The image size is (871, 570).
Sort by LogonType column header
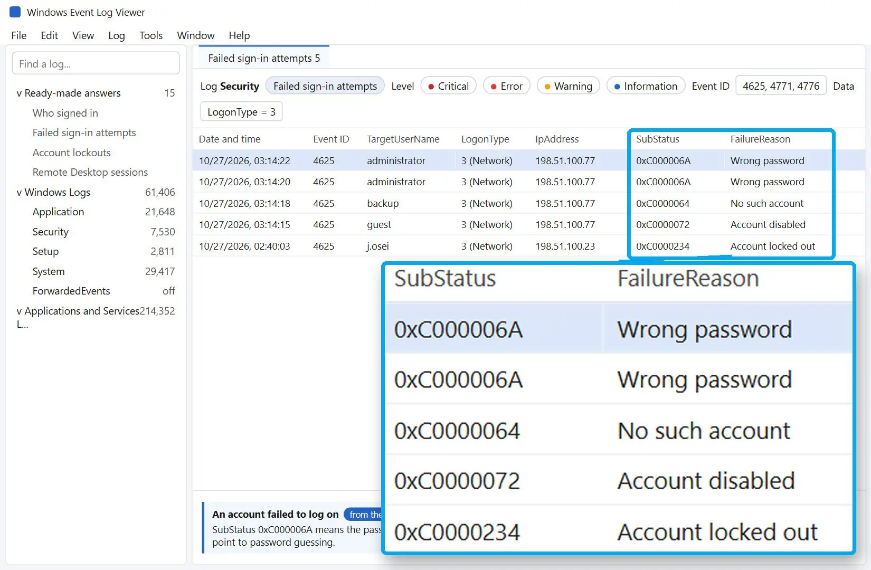click(485, 139)
